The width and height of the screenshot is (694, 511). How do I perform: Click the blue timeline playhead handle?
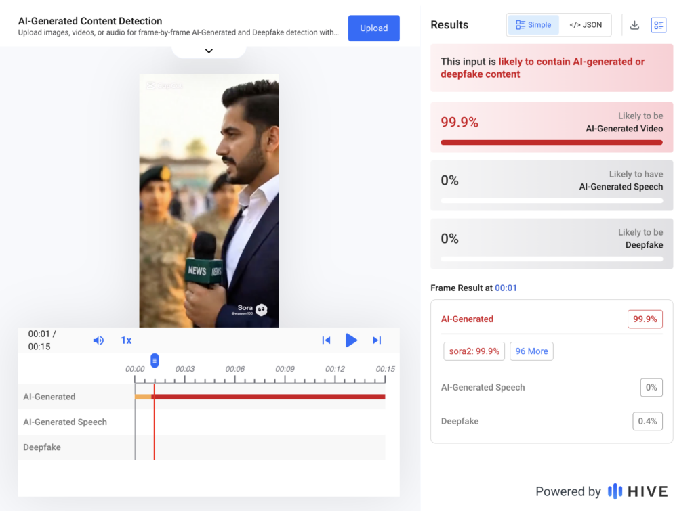click(x=155, y=360)
